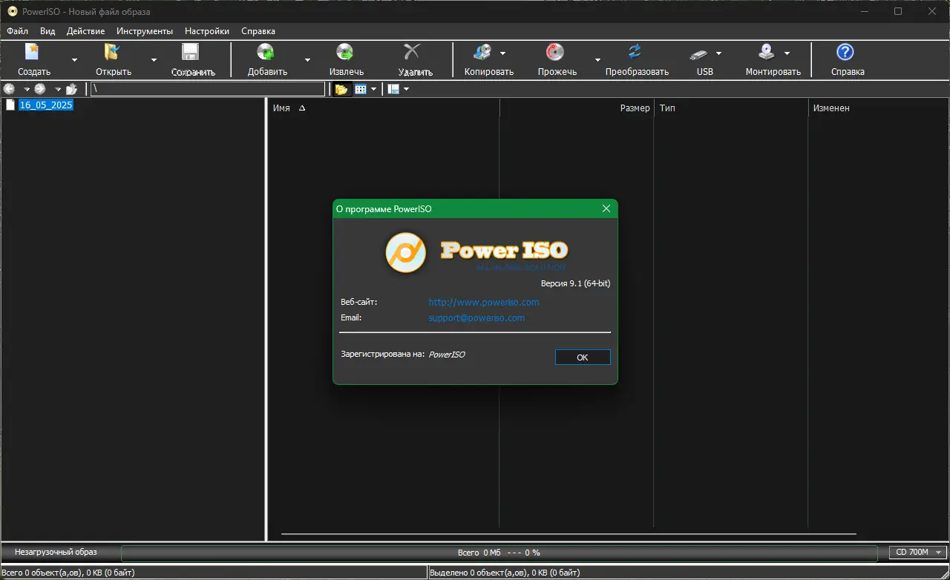Open the Файл menu

coord(17,31)
